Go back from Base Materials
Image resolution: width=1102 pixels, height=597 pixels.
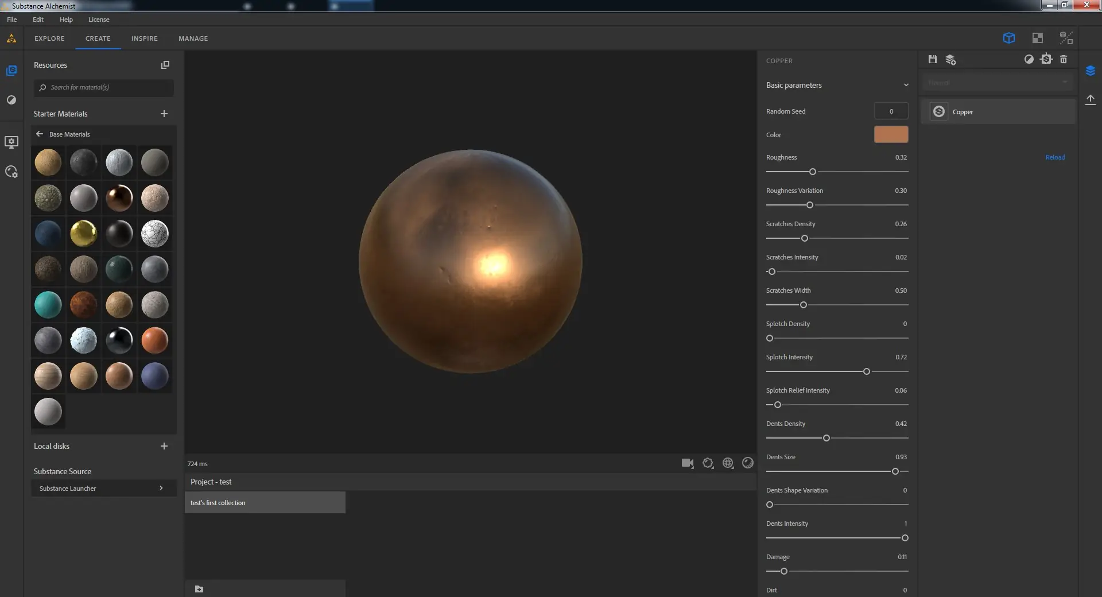click(40, 134)
